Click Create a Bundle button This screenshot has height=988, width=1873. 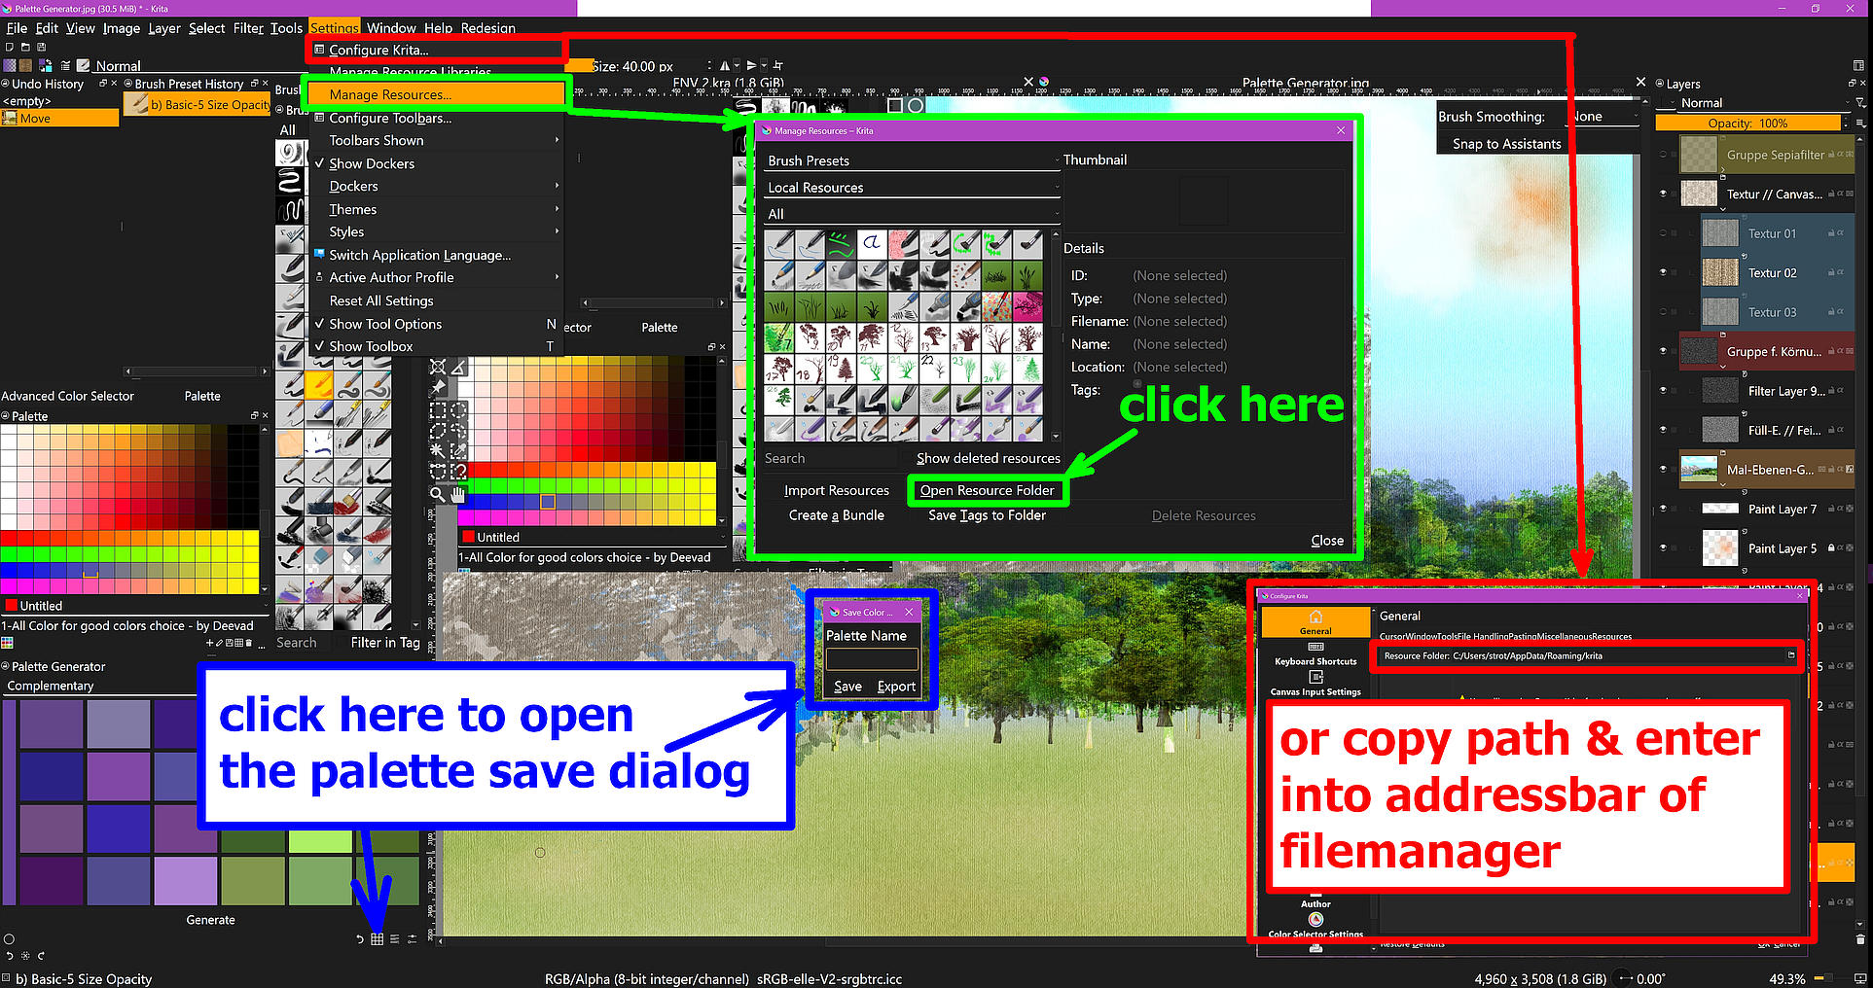pyautogui.click(x=836, y=515)
